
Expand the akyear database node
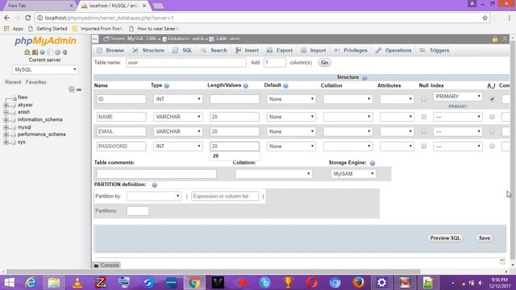[6, 105]
